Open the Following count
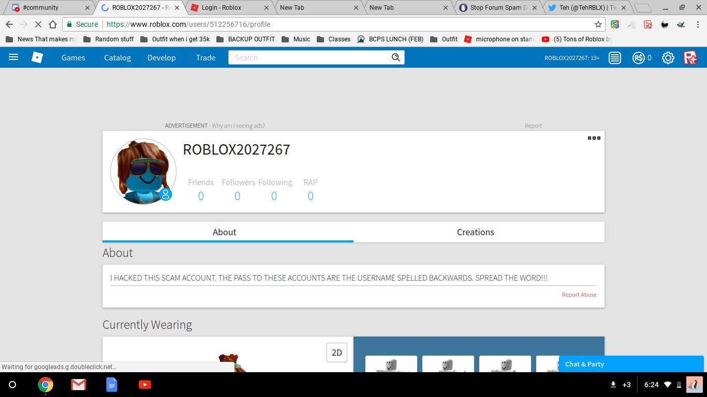This screenshot has width=707, height=397. (274, 196)
